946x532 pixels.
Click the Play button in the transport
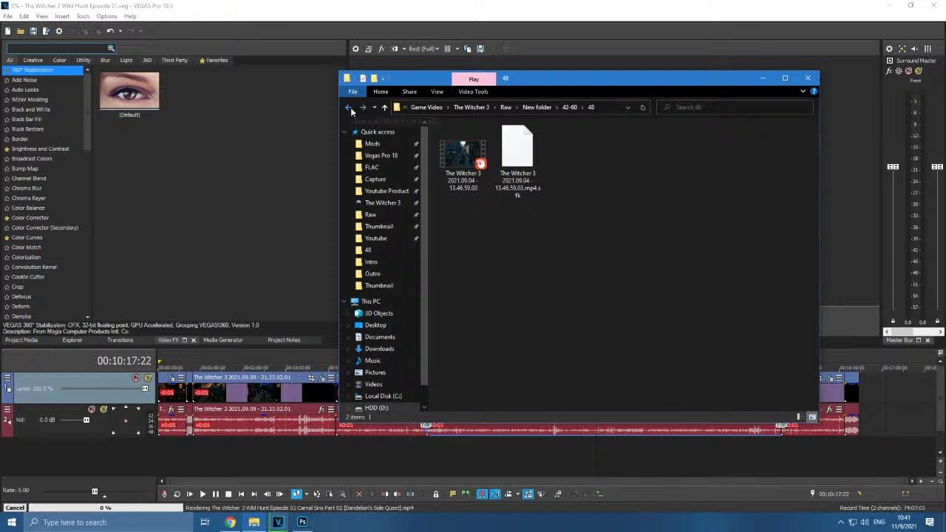tap(203, 494)
